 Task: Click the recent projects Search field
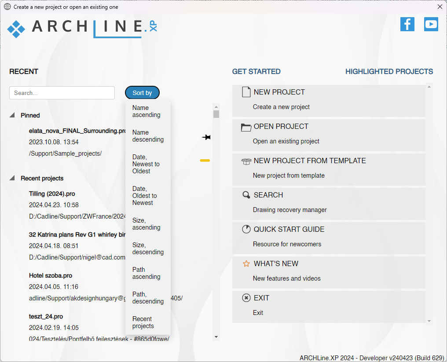(x=62, y=93)
